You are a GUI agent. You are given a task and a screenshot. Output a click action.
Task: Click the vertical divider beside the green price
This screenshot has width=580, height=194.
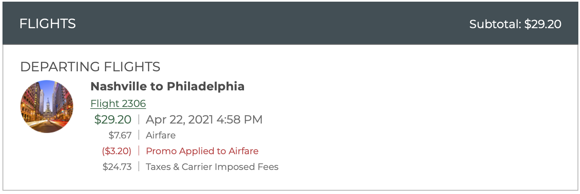pyautogui.click(x=139, y=120)
